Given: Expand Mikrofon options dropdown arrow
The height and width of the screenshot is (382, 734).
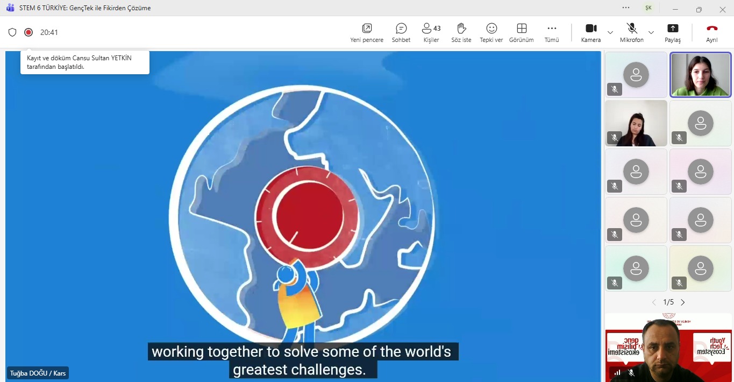Looking at the screenshot, I should 651,32.
